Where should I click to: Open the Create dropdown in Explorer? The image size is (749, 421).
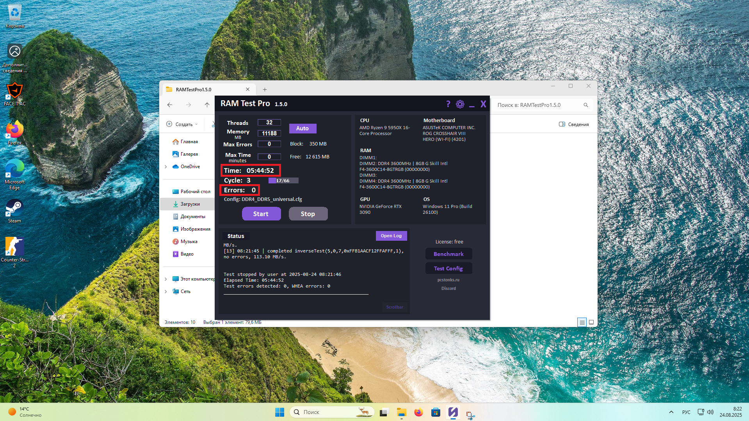[x=182, y=124]
